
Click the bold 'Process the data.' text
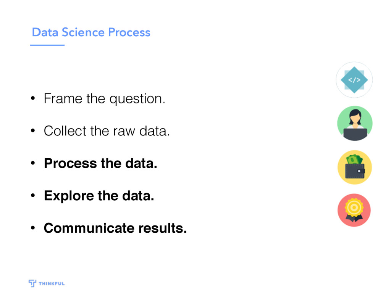pos(100,163)
